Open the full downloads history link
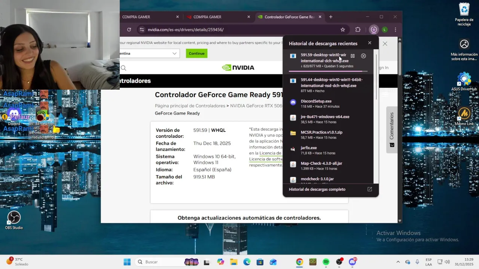 coord(317,189)
